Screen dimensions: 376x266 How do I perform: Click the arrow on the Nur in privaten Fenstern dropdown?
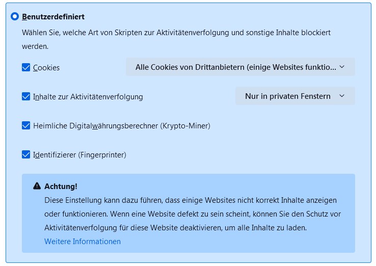pyautogui.click(x=342, y=96)
